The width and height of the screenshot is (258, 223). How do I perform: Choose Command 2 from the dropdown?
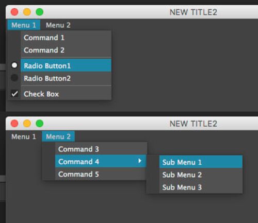(66, 50)
